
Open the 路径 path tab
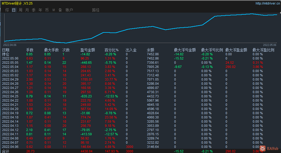[x=96, y=10]
